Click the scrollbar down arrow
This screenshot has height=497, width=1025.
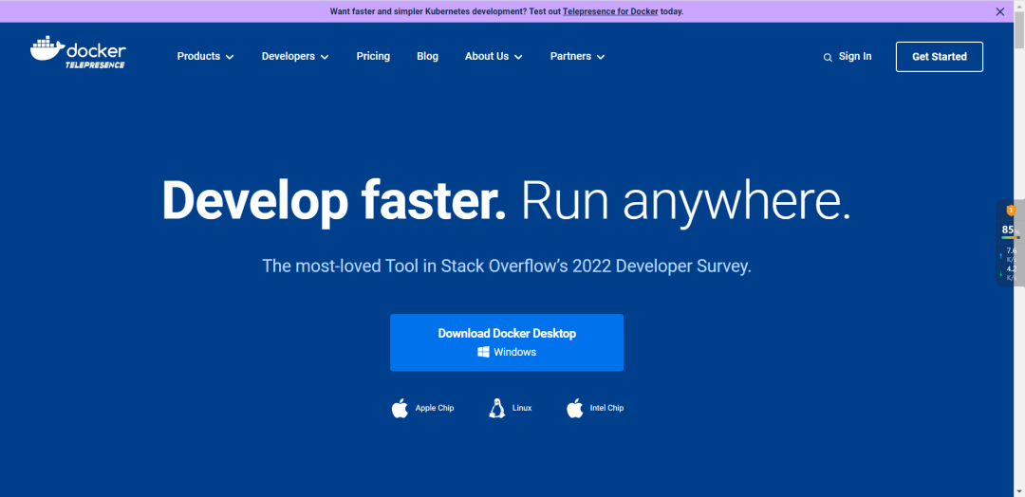click(x=1019, y=491)
